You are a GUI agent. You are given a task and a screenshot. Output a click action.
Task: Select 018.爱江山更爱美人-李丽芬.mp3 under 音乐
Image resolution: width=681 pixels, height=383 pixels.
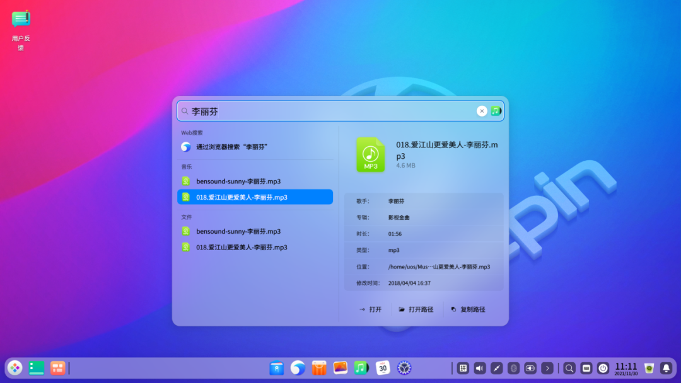[255, 197]
